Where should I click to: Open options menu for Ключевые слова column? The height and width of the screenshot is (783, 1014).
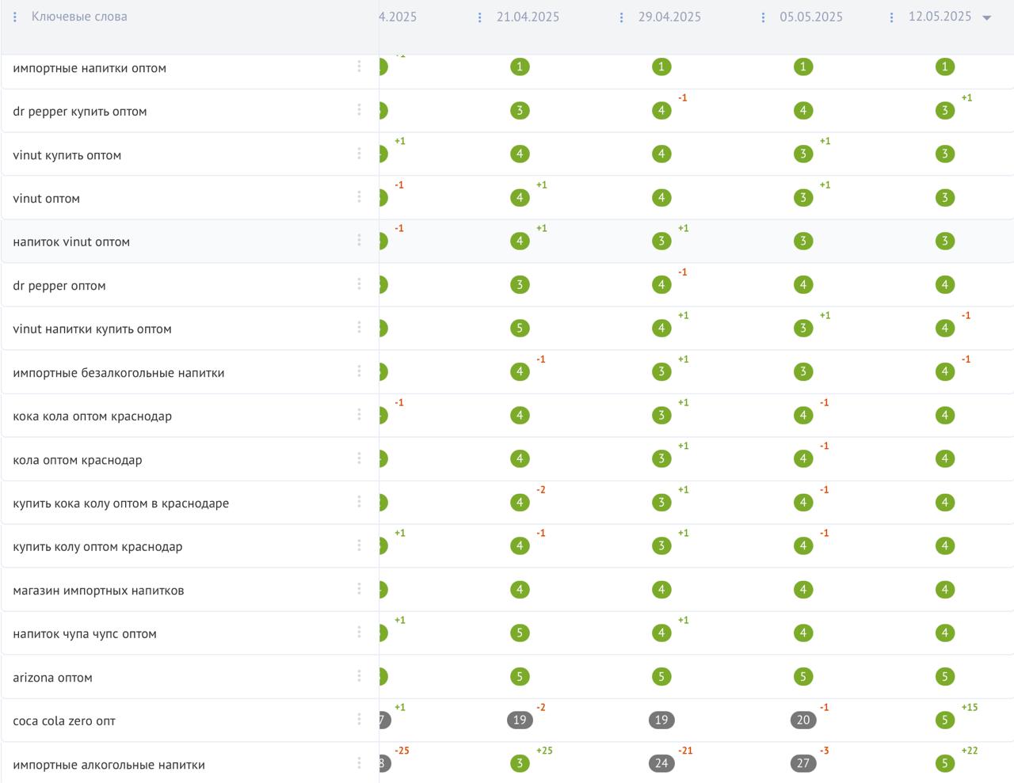click(15, 17)
